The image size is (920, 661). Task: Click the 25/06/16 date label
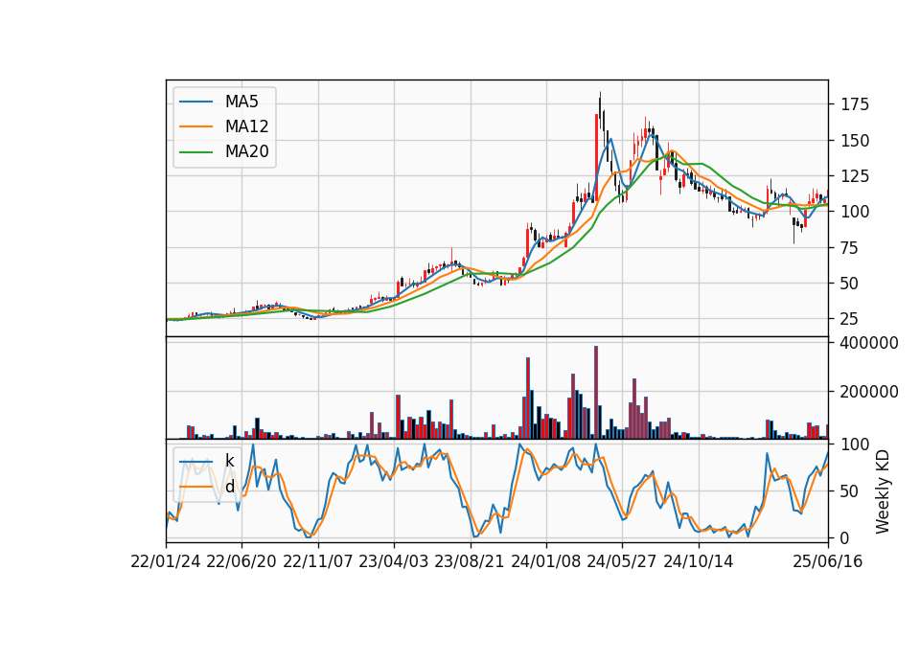tap(828, 562)
